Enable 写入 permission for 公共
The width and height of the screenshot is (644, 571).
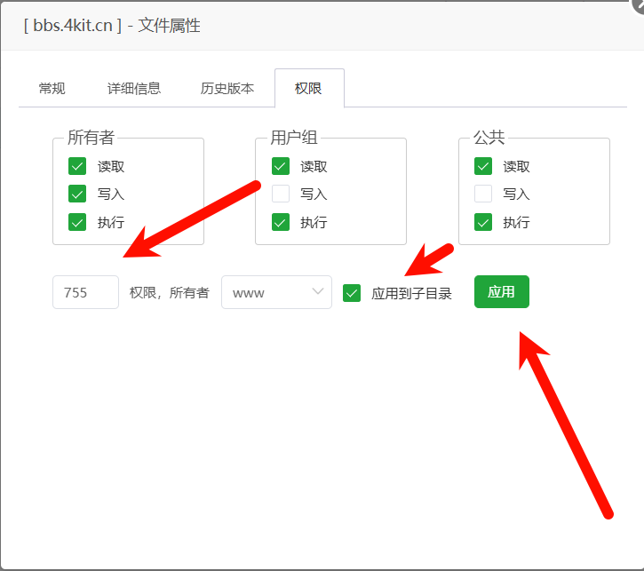pos(483,194)
